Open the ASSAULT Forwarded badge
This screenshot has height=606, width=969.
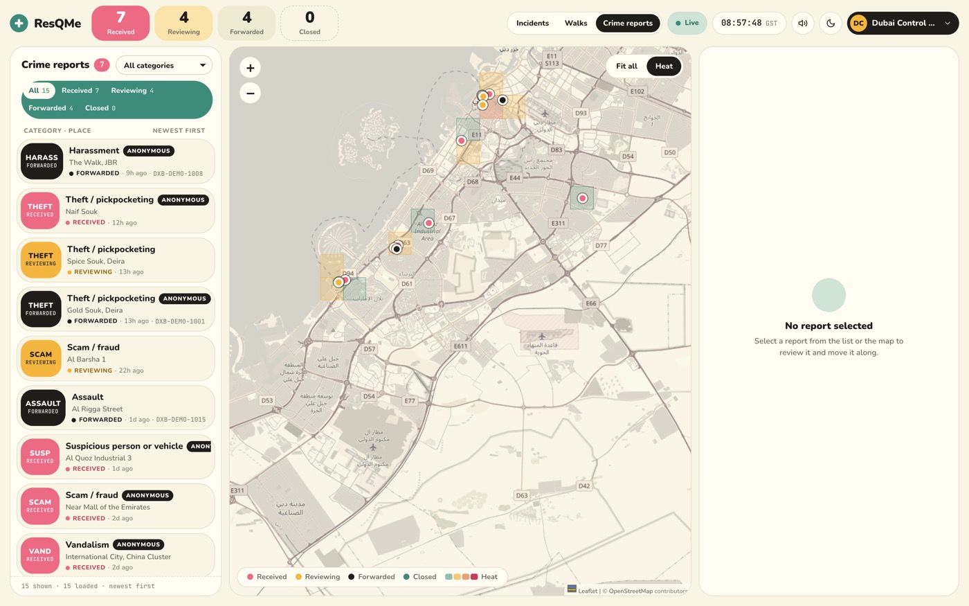[x=43, y=407]
